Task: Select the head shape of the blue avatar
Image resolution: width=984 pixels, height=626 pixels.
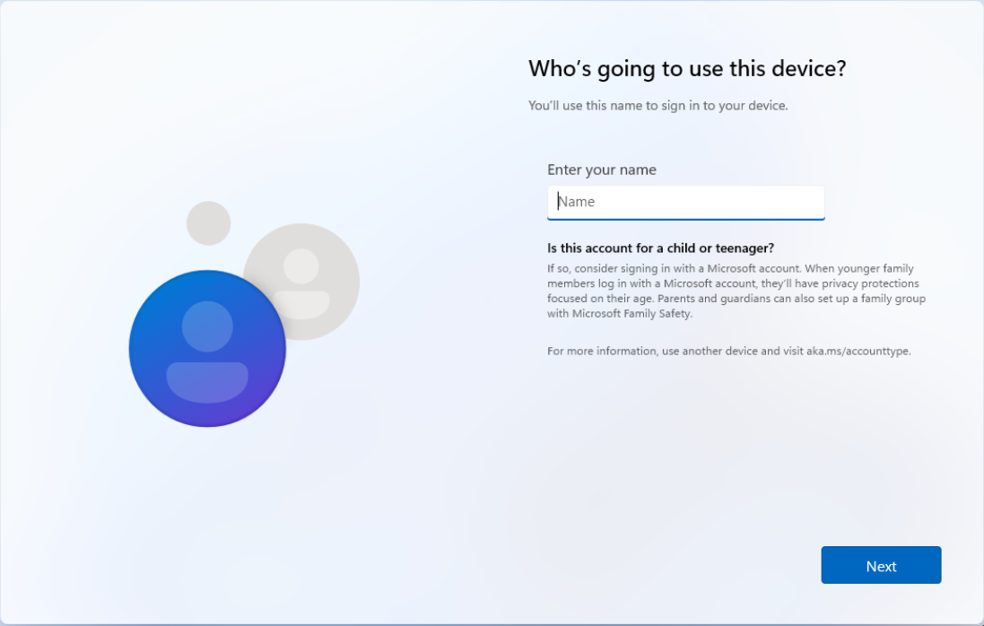Action: pyautogui.click(x=207, y=327)
